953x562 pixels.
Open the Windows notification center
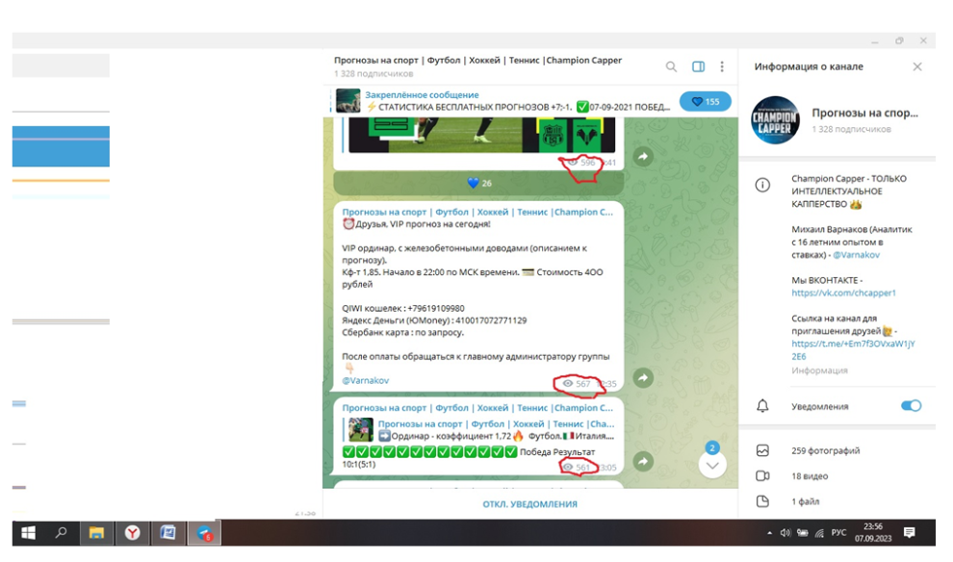click(910, 533)
